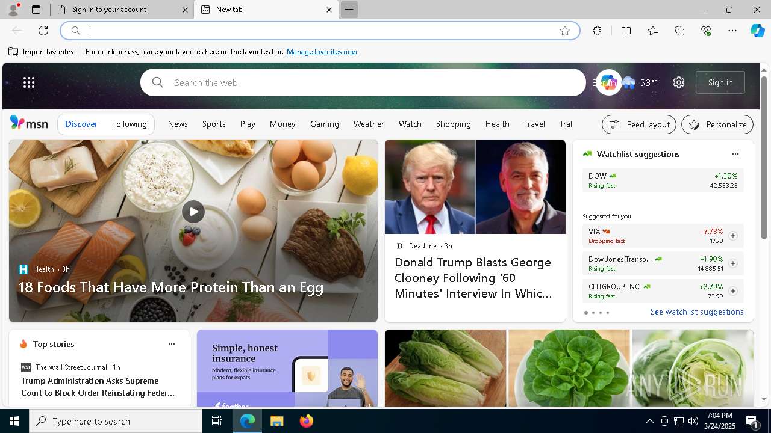Open the MSN app launcher grid
Viewport: 771px width, 433px height.
(x=29, y=82)
